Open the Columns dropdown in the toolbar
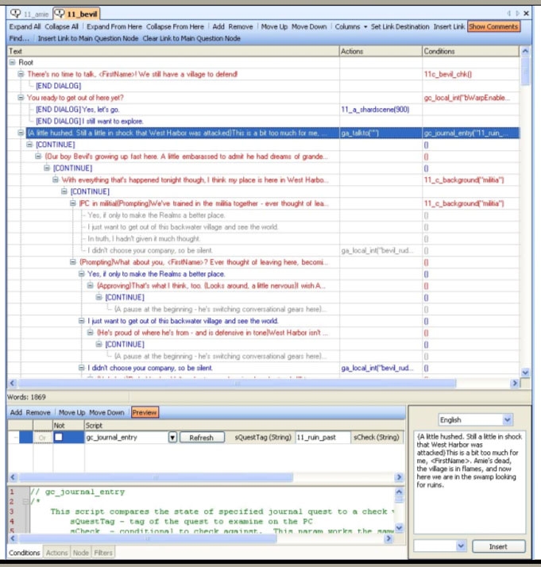The width and height of the screenshot is (541, 567). point(351,26)
